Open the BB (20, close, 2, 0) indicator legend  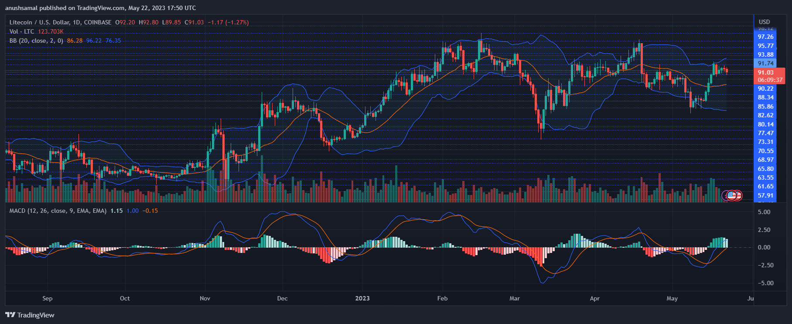tap(36, 41)
